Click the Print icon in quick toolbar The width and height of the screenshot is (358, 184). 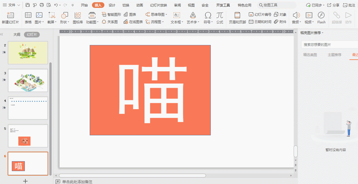coord(42,5)
